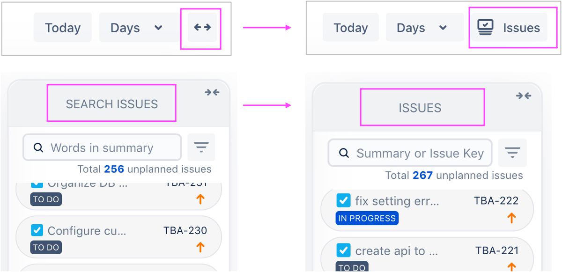Click the priority arrow on TBA-222

click(x=511, y=218)
